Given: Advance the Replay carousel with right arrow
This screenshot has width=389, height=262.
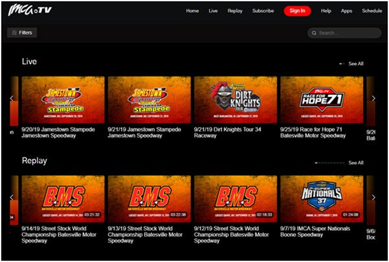Looking at the screenshot, I should 373,197.
